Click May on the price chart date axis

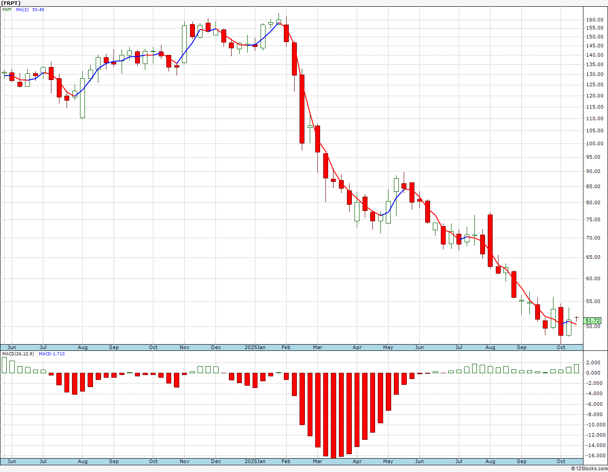(x=388, y=347)
